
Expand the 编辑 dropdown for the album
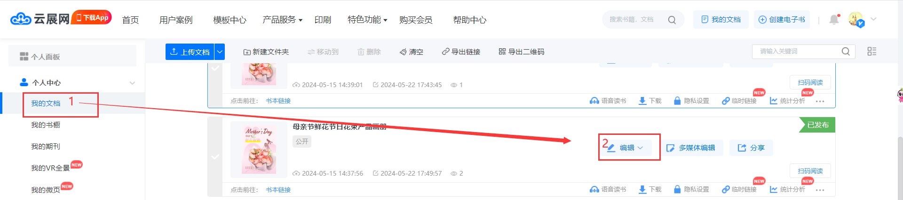click(x=625, y=148)
